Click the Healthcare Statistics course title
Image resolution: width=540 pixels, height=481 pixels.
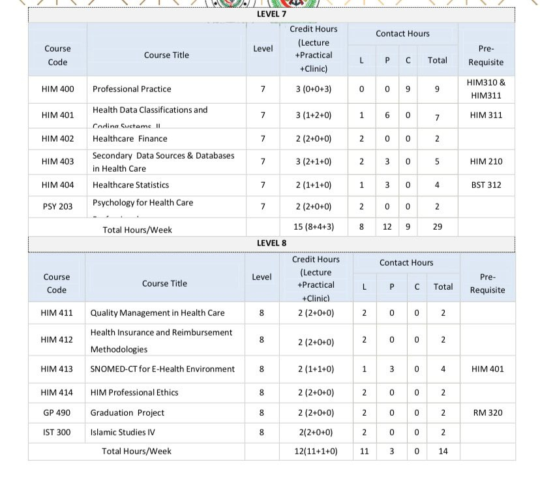tap(131, 185)
